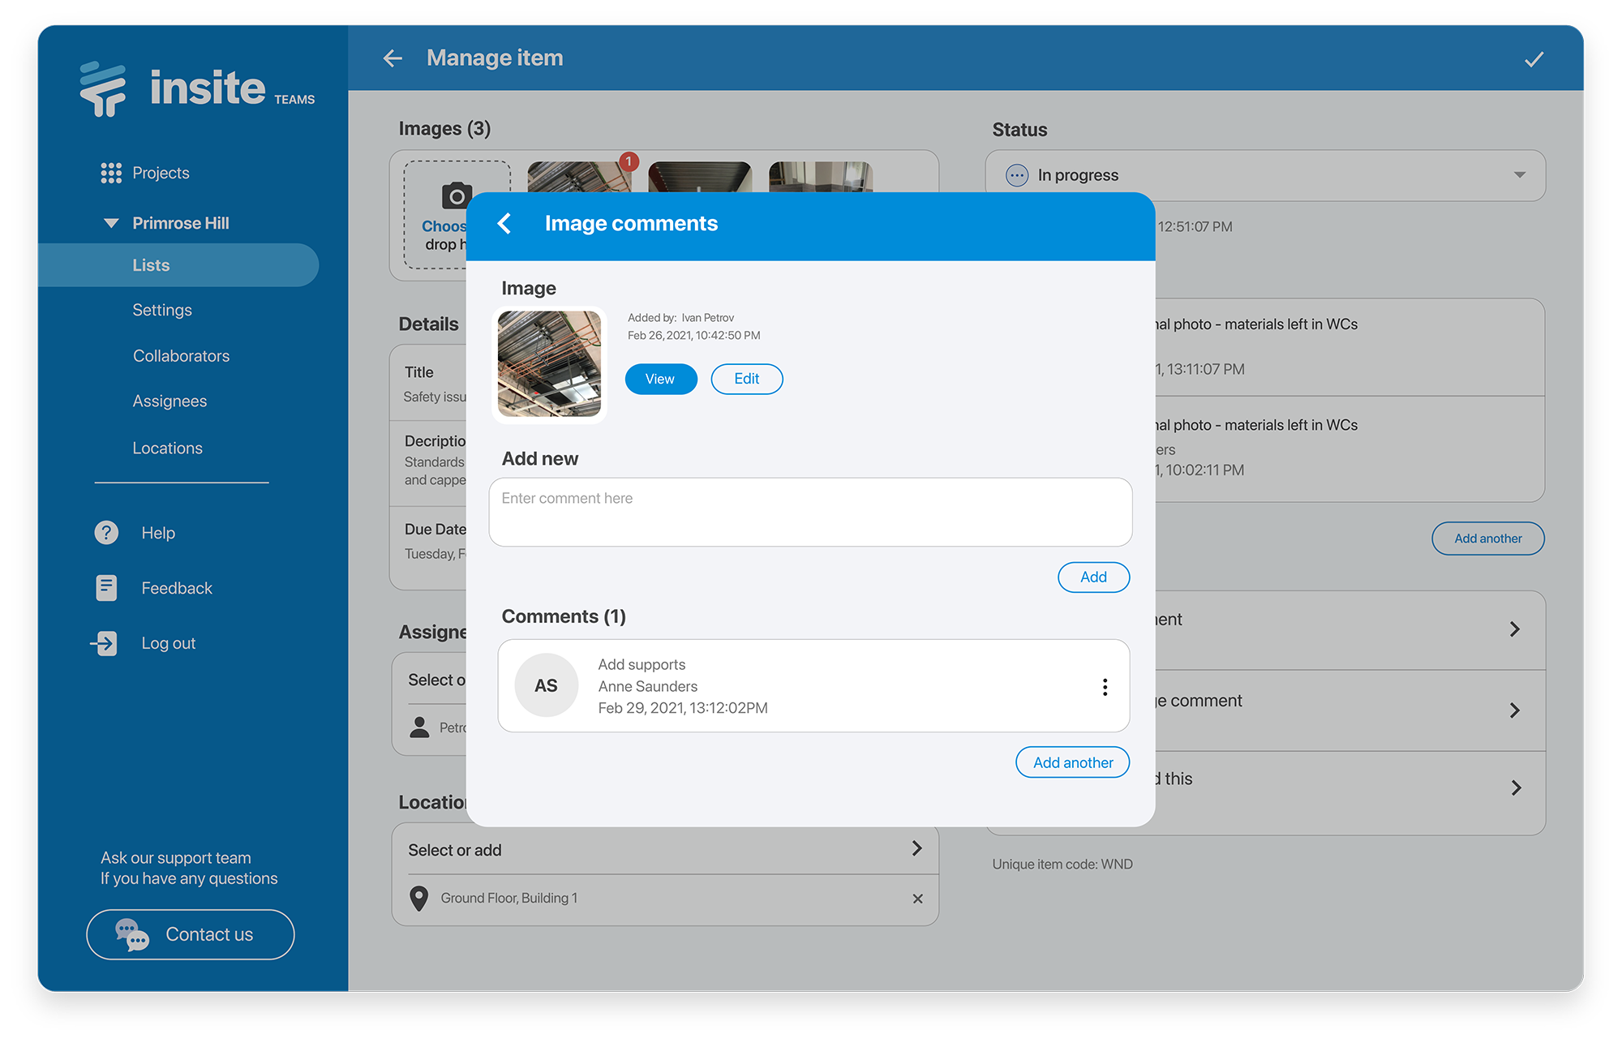1622x1043 pixels.
Task: Open Settings in the sidebar
Action: click(162, 310)
